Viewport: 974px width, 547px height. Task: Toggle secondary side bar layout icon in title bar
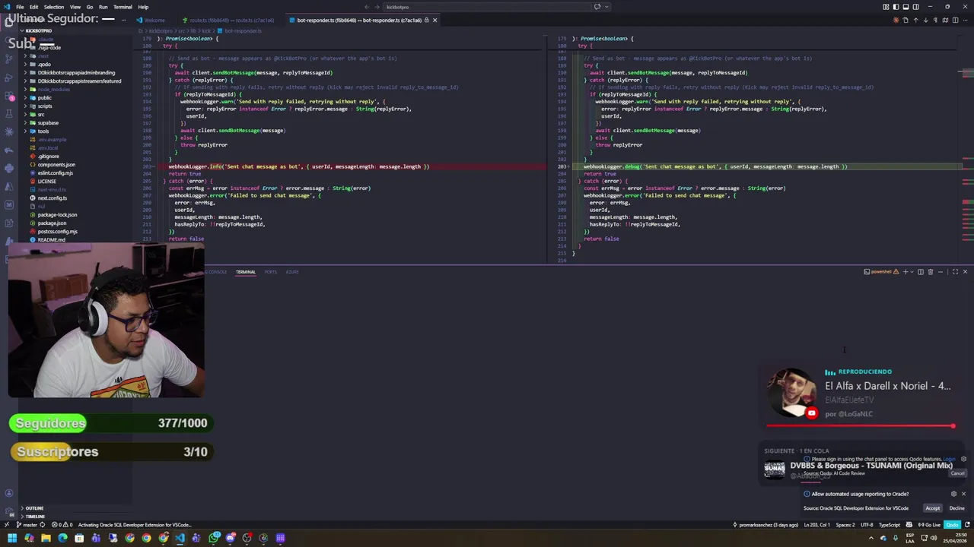[915, 7]
